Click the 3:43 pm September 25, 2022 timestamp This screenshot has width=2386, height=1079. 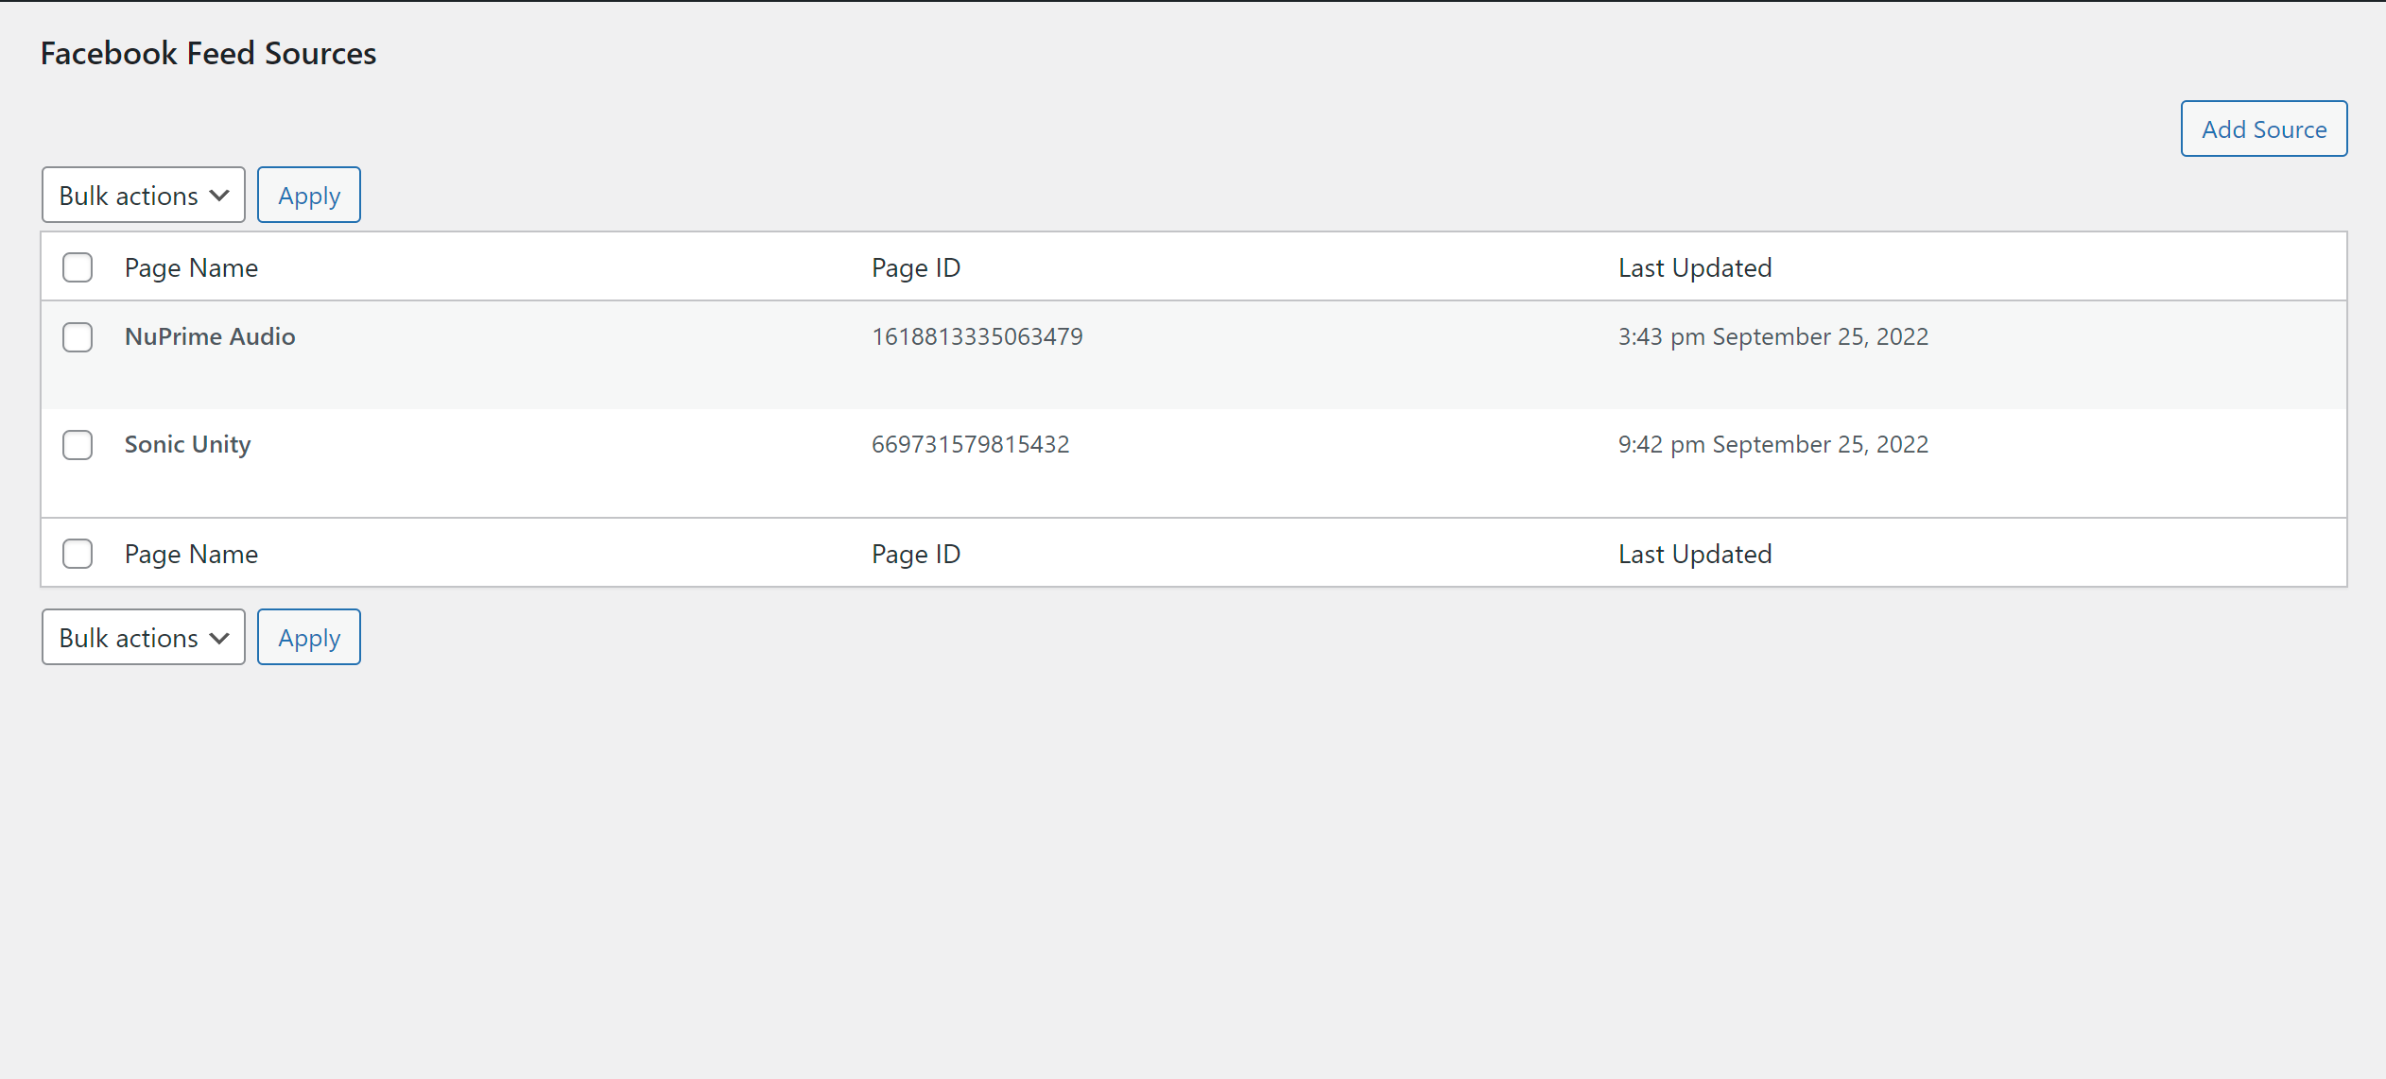(x=1773, y=336)
